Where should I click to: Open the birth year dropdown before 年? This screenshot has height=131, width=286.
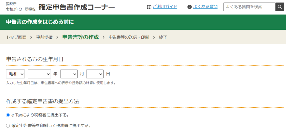39,74
